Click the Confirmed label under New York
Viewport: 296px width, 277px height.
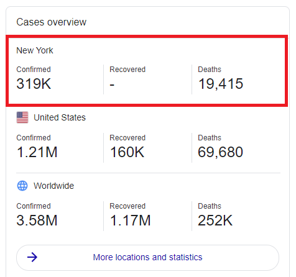34,70
